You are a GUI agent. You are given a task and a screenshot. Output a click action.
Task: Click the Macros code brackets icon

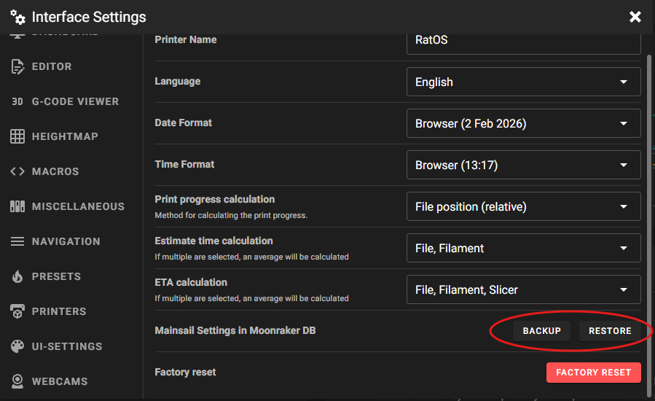[17, 171]
